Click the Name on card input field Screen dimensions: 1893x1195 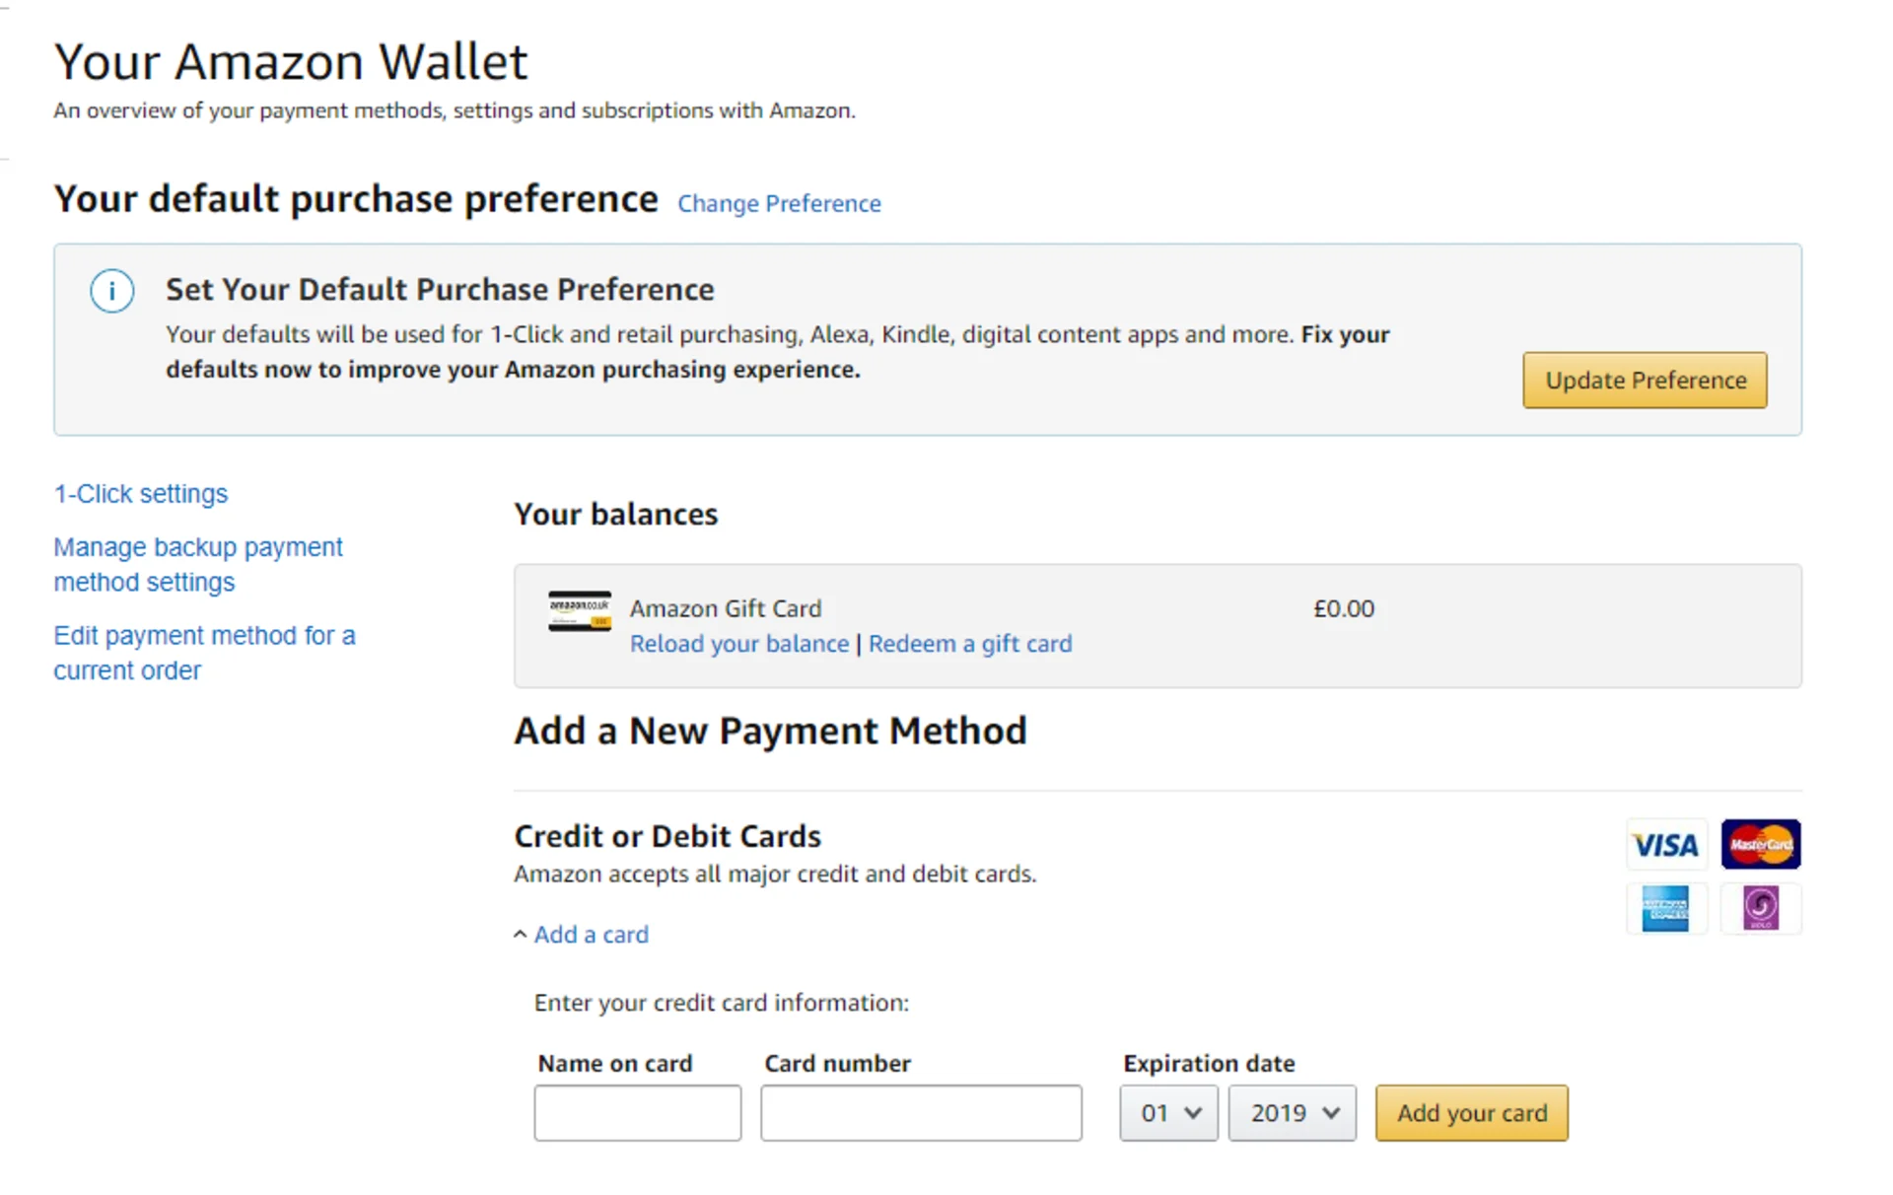click(637, 1112)
